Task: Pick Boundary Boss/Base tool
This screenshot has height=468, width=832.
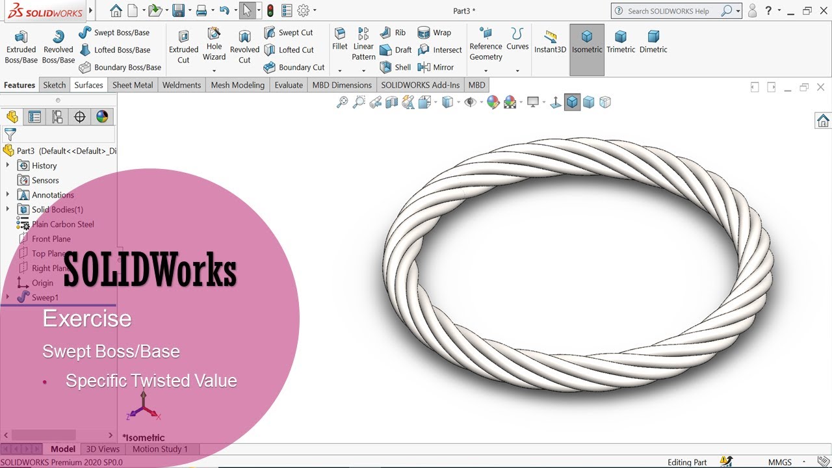Action: (120, 67)
